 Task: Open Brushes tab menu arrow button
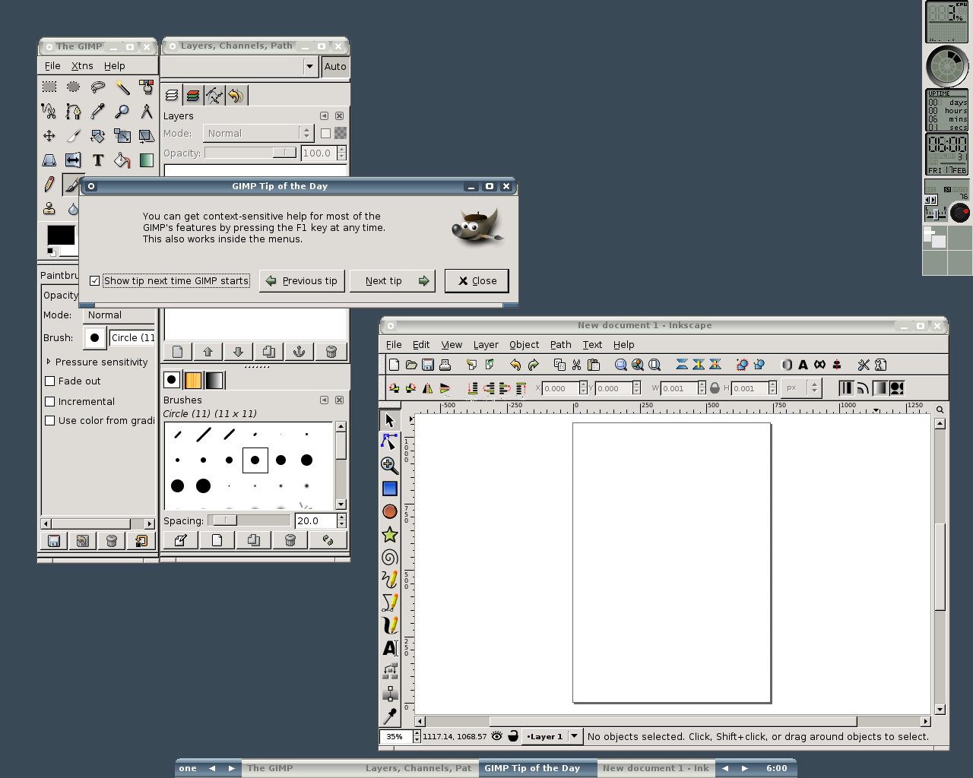[x=324, y=400]
